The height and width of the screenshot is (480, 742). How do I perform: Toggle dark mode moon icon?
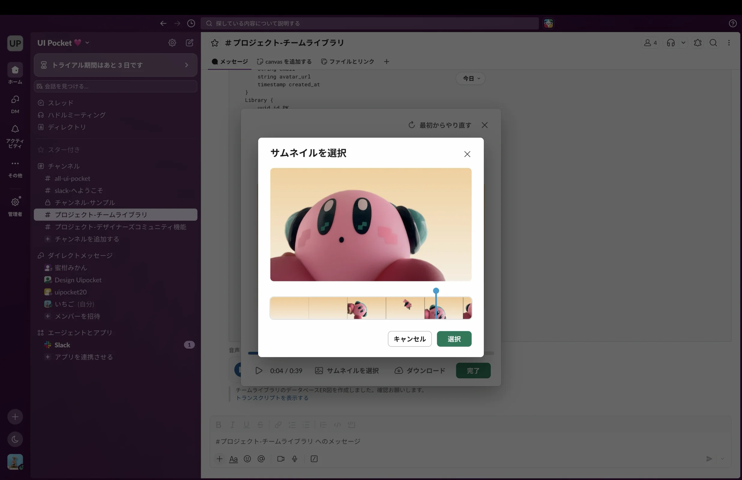[15, 439]
